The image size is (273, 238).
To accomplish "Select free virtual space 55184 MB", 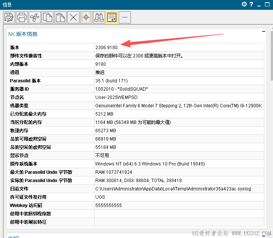I will pyautogui.click(x=105, y=147).
